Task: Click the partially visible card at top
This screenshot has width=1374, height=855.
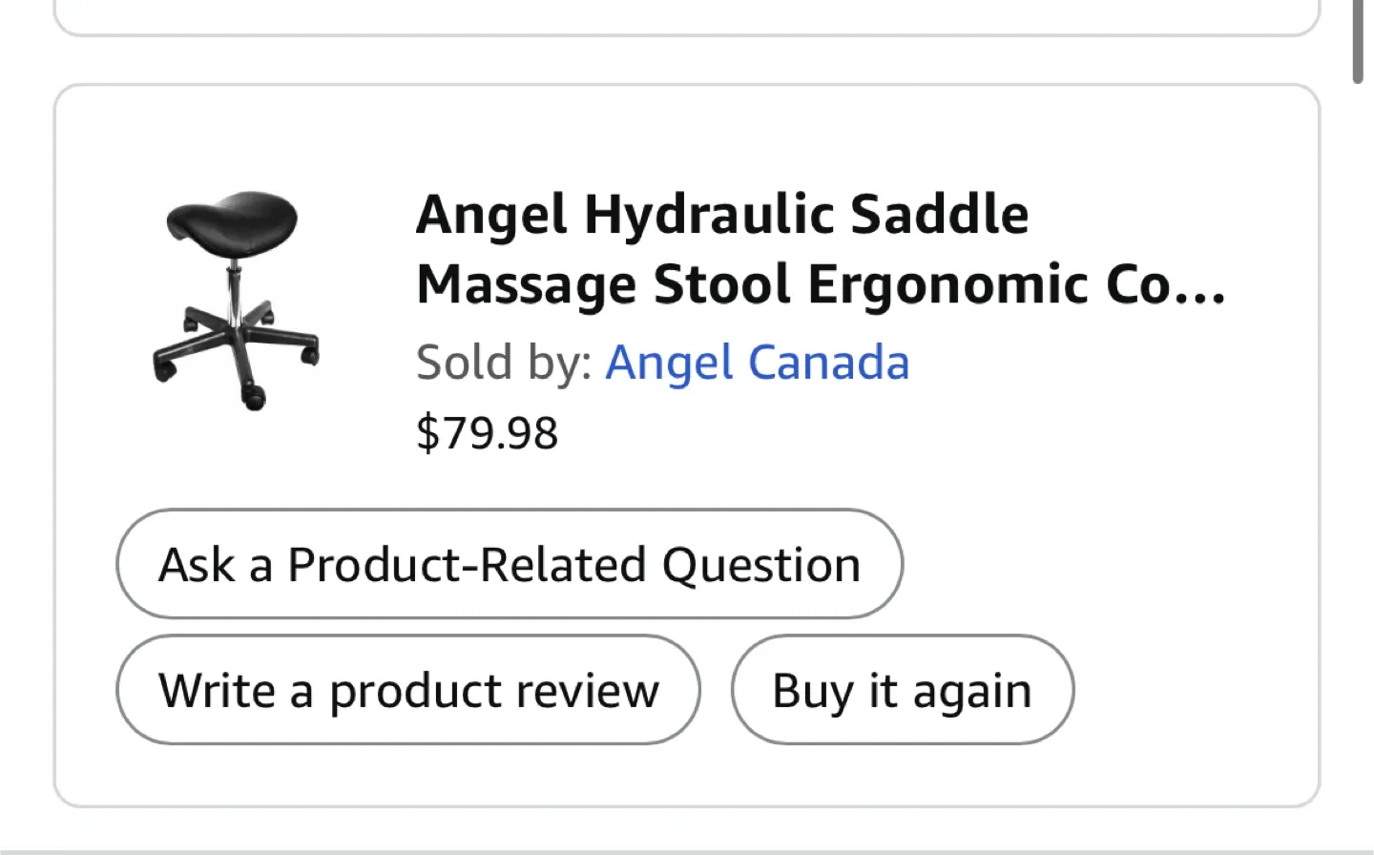Action: point(687,17)
